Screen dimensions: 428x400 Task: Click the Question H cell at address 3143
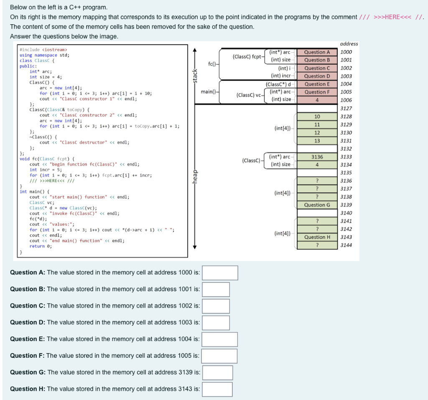(317, 237)
